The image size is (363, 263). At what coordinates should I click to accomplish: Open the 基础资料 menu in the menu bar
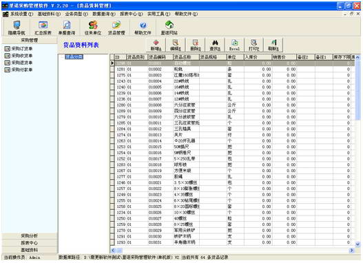coord(49,14)
